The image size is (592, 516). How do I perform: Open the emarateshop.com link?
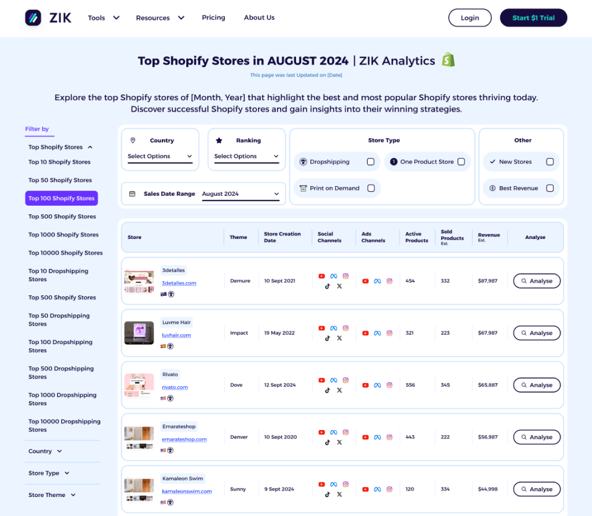click(184, 439)
